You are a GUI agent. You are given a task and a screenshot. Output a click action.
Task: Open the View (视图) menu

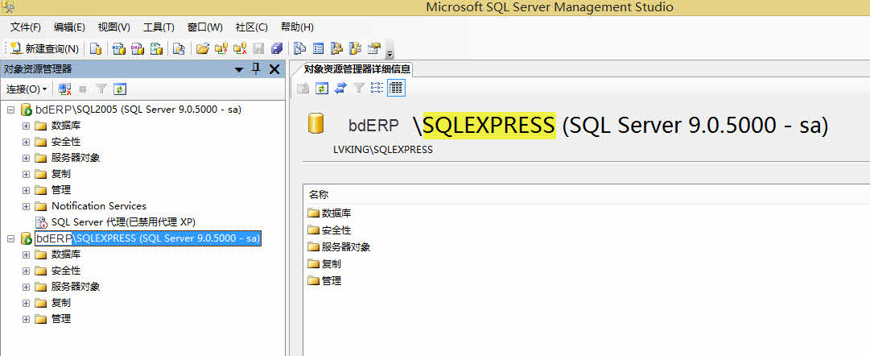pyautogui.click(x=113, y=27)
